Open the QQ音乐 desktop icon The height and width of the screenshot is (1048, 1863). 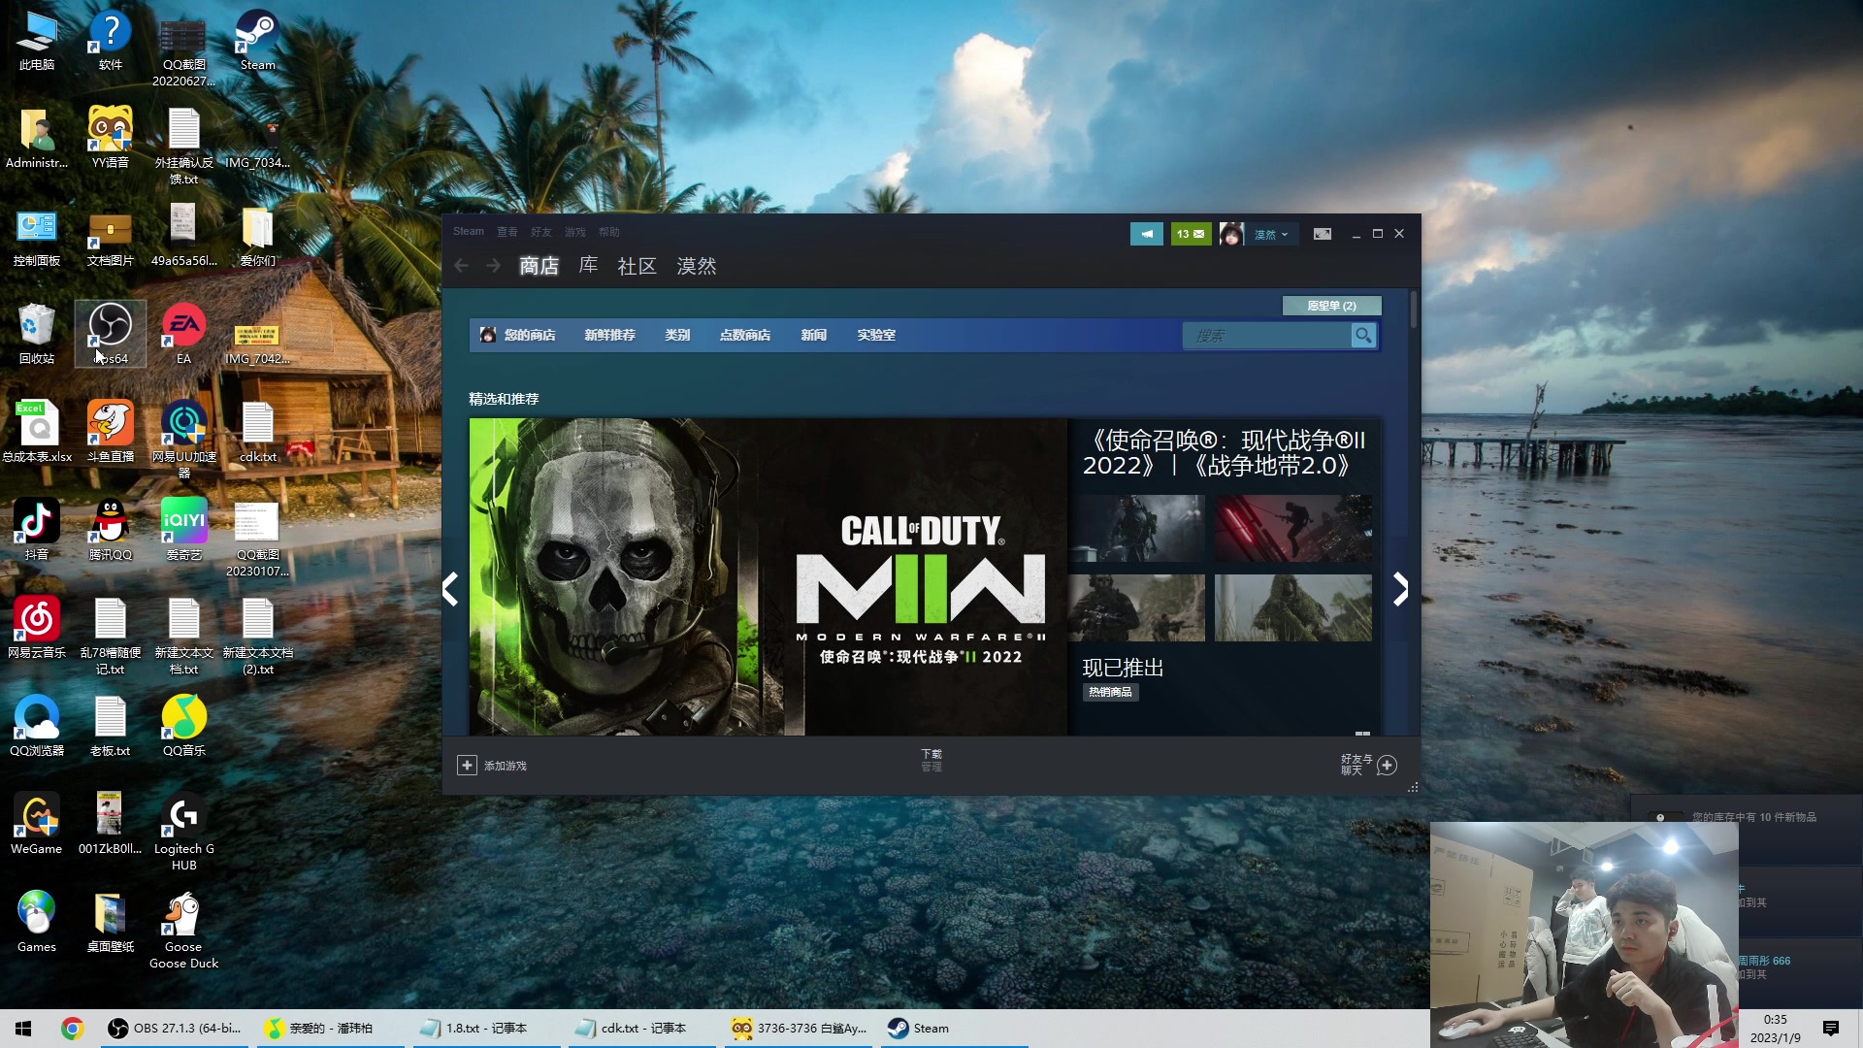point(183,726)
